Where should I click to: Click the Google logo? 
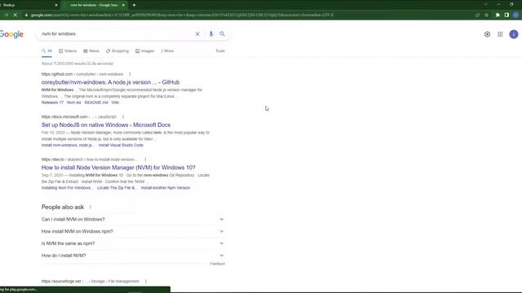[11, 34]
